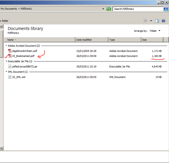This screenshot has height=163, width=169.
Task: Collapse the XML Document group
Action: pos(6,72)
